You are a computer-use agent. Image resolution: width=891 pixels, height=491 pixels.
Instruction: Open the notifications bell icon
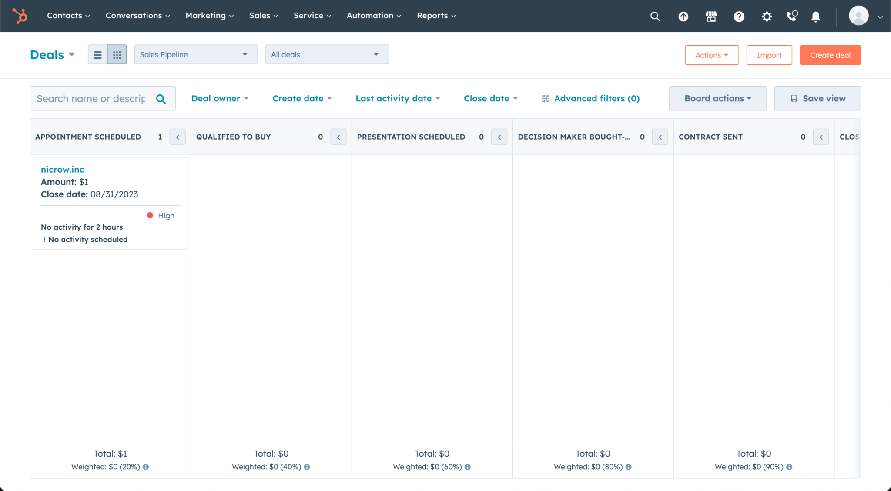815,16
